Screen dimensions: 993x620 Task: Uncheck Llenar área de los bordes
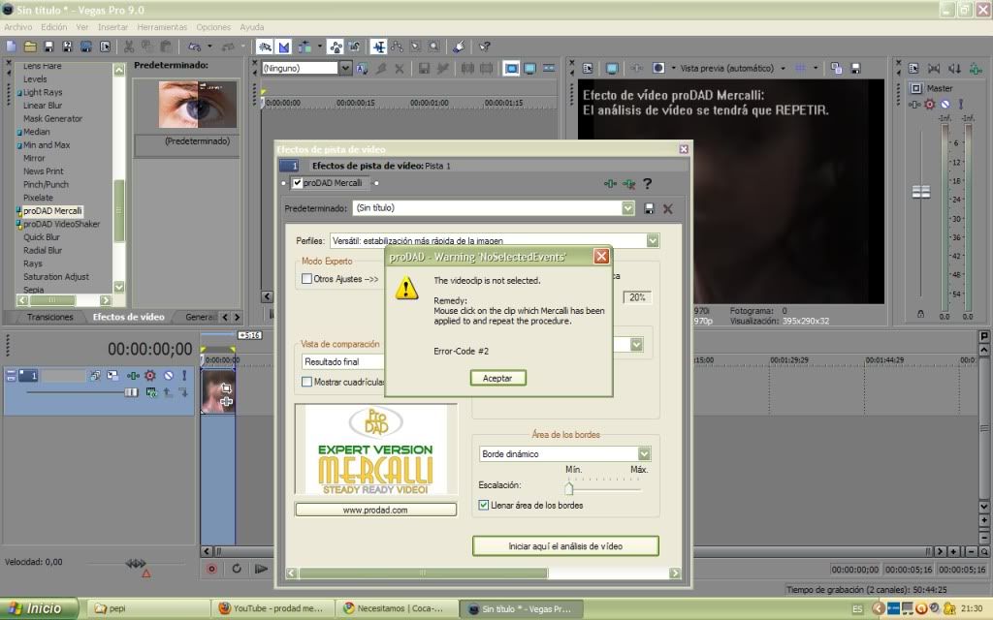click(484, 506)
